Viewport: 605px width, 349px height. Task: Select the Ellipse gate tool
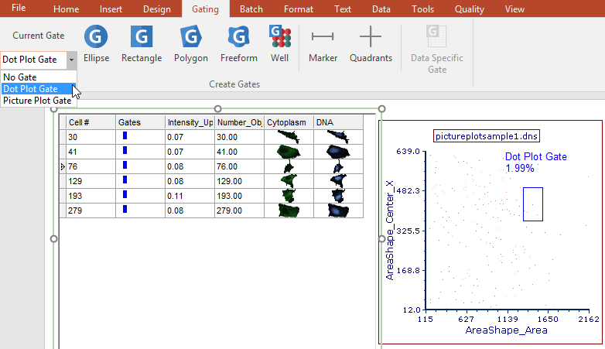[x=96, y=43]
